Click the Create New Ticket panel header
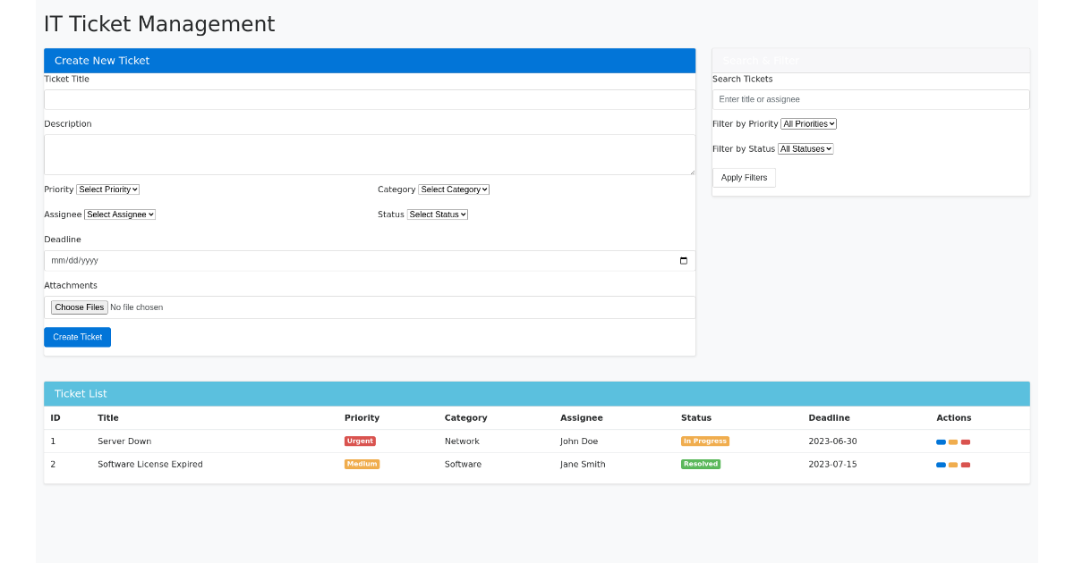This screenshot has width=1074, height=563. tap(370, 60)
